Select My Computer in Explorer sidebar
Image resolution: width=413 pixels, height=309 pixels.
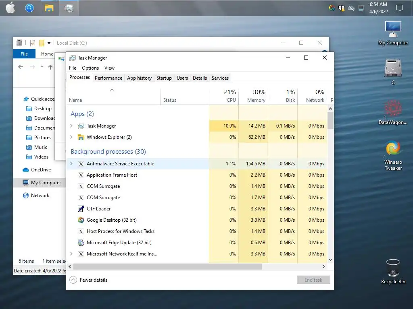coord(39,183)
